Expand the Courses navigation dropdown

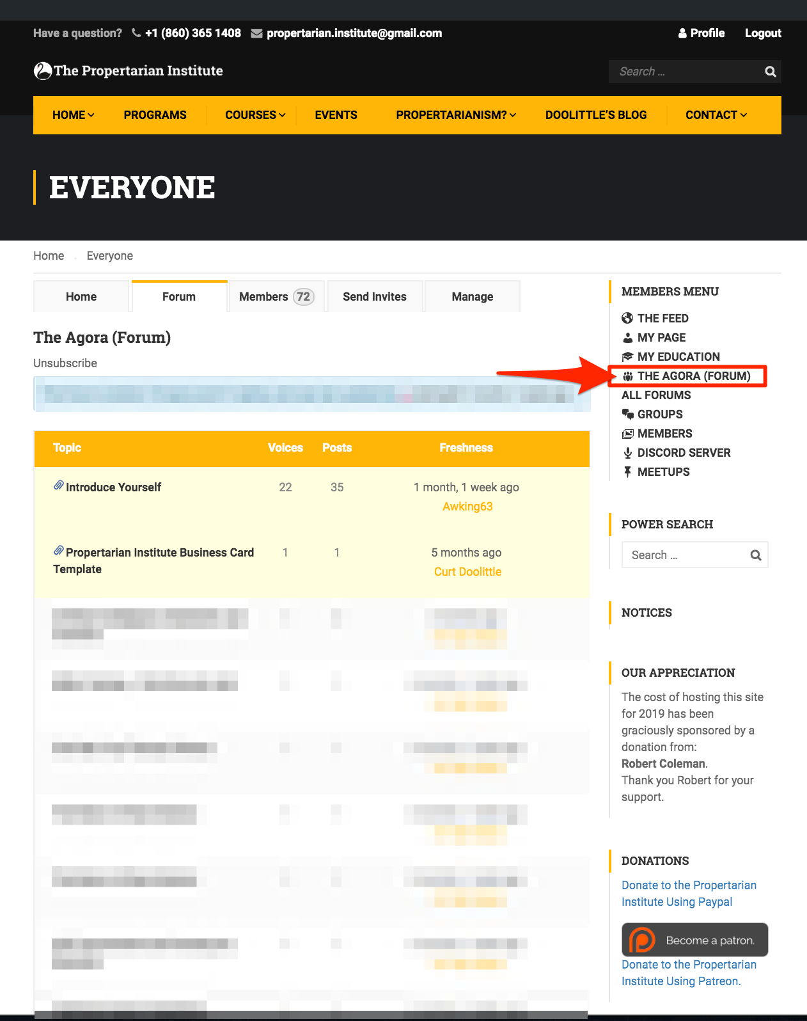click(x=255, y=115)
